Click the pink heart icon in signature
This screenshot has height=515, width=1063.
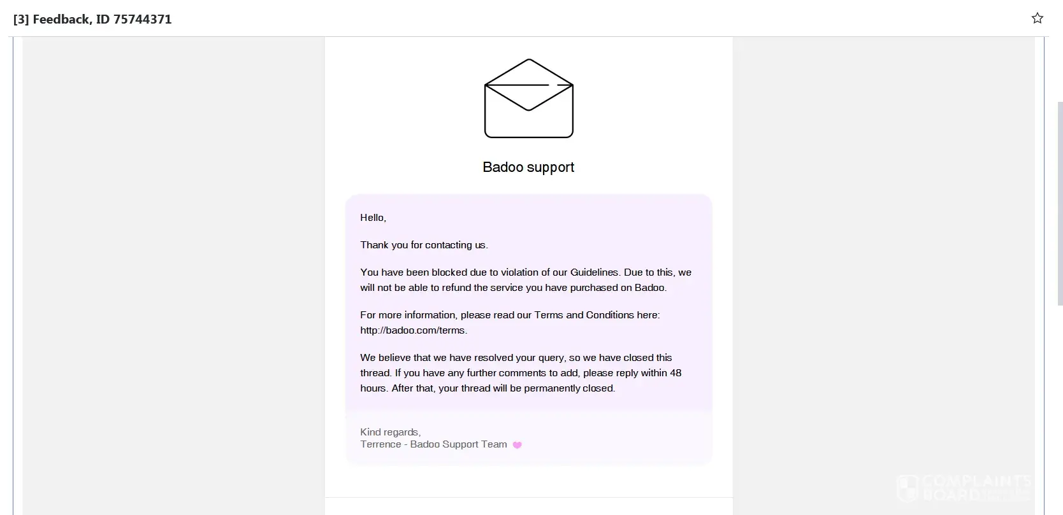[517, 445]
